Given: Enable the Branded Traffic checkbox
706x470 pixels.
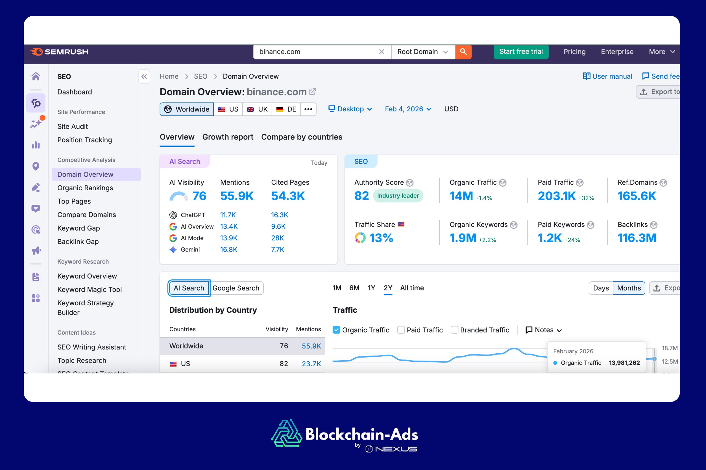Looking at the screenshot, I should [x=454, y=330].
